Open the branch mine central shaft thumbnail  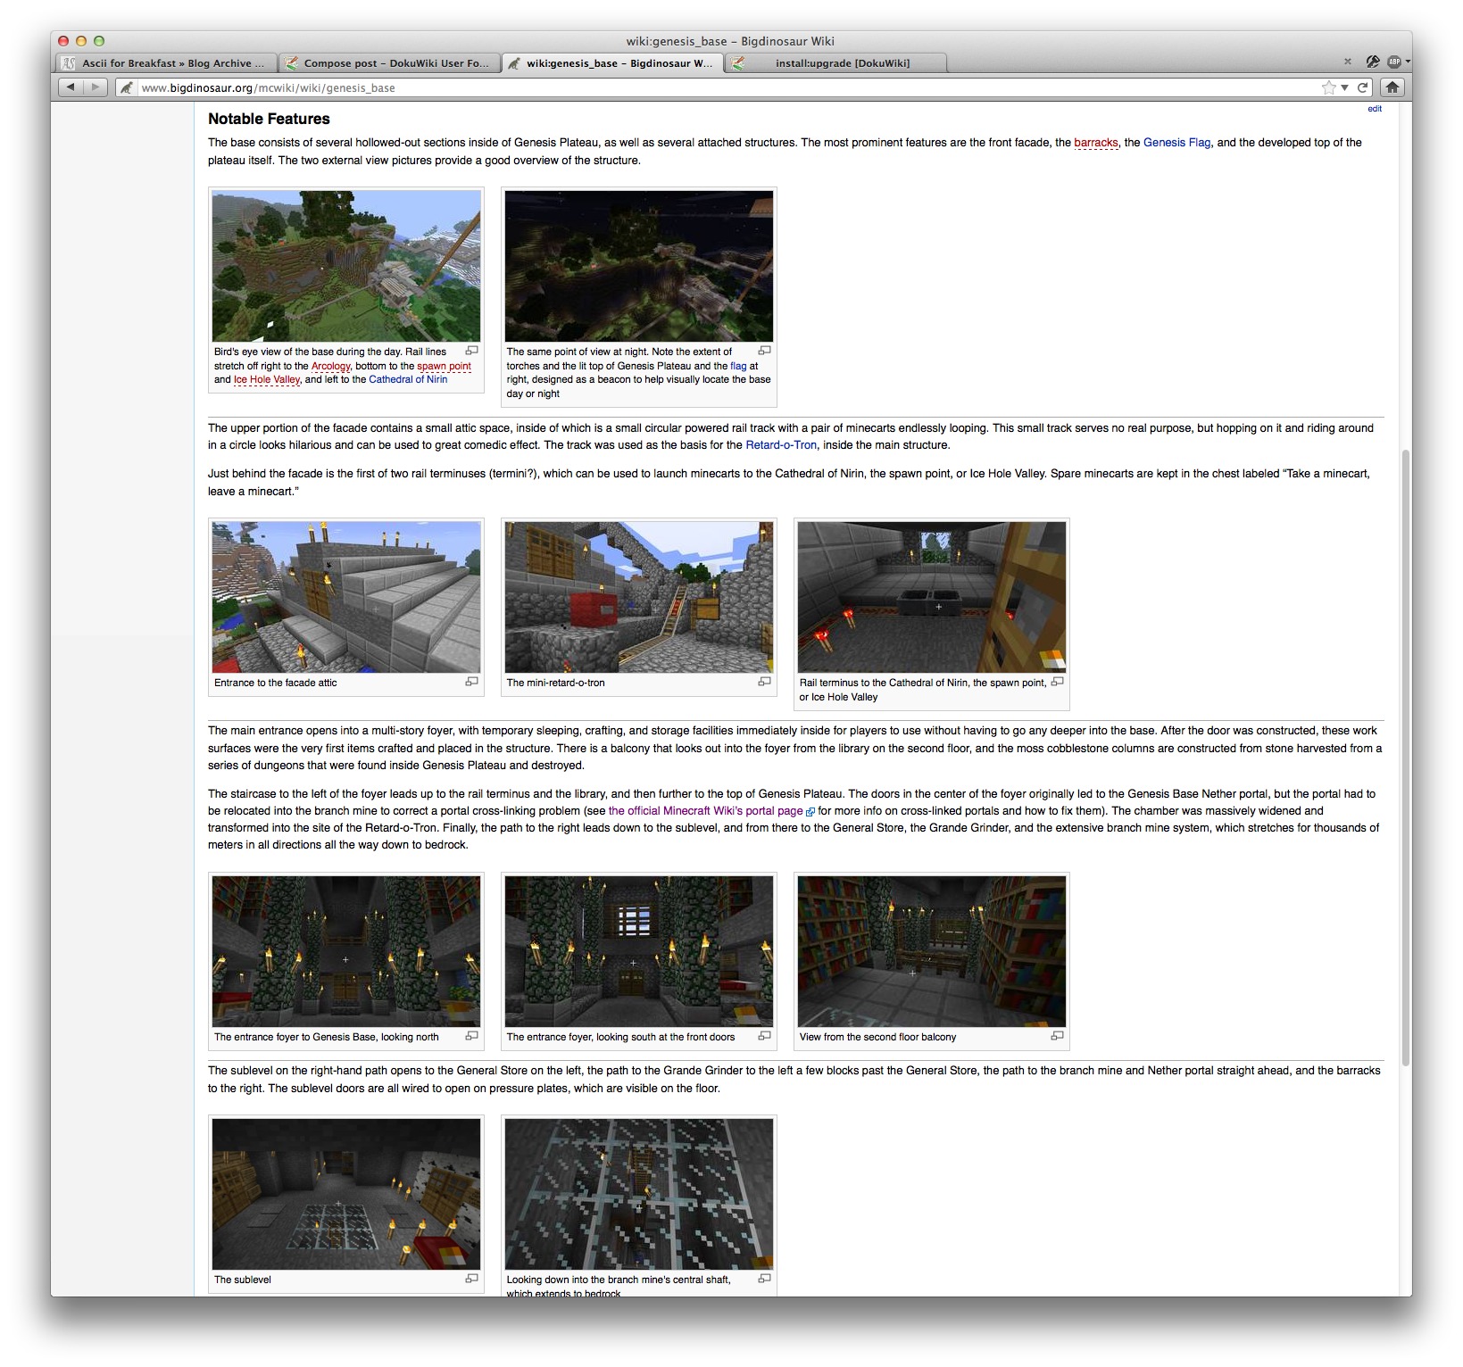coord(639,1194)
